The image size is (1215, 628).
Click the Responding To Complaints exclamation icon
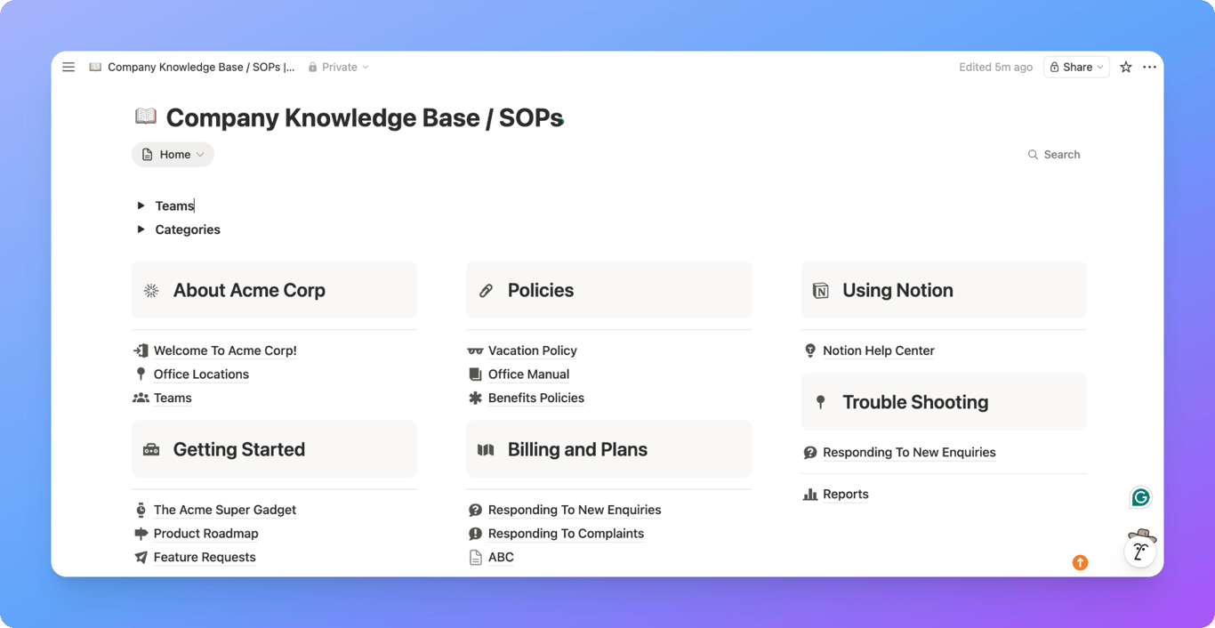click(475, 534)
